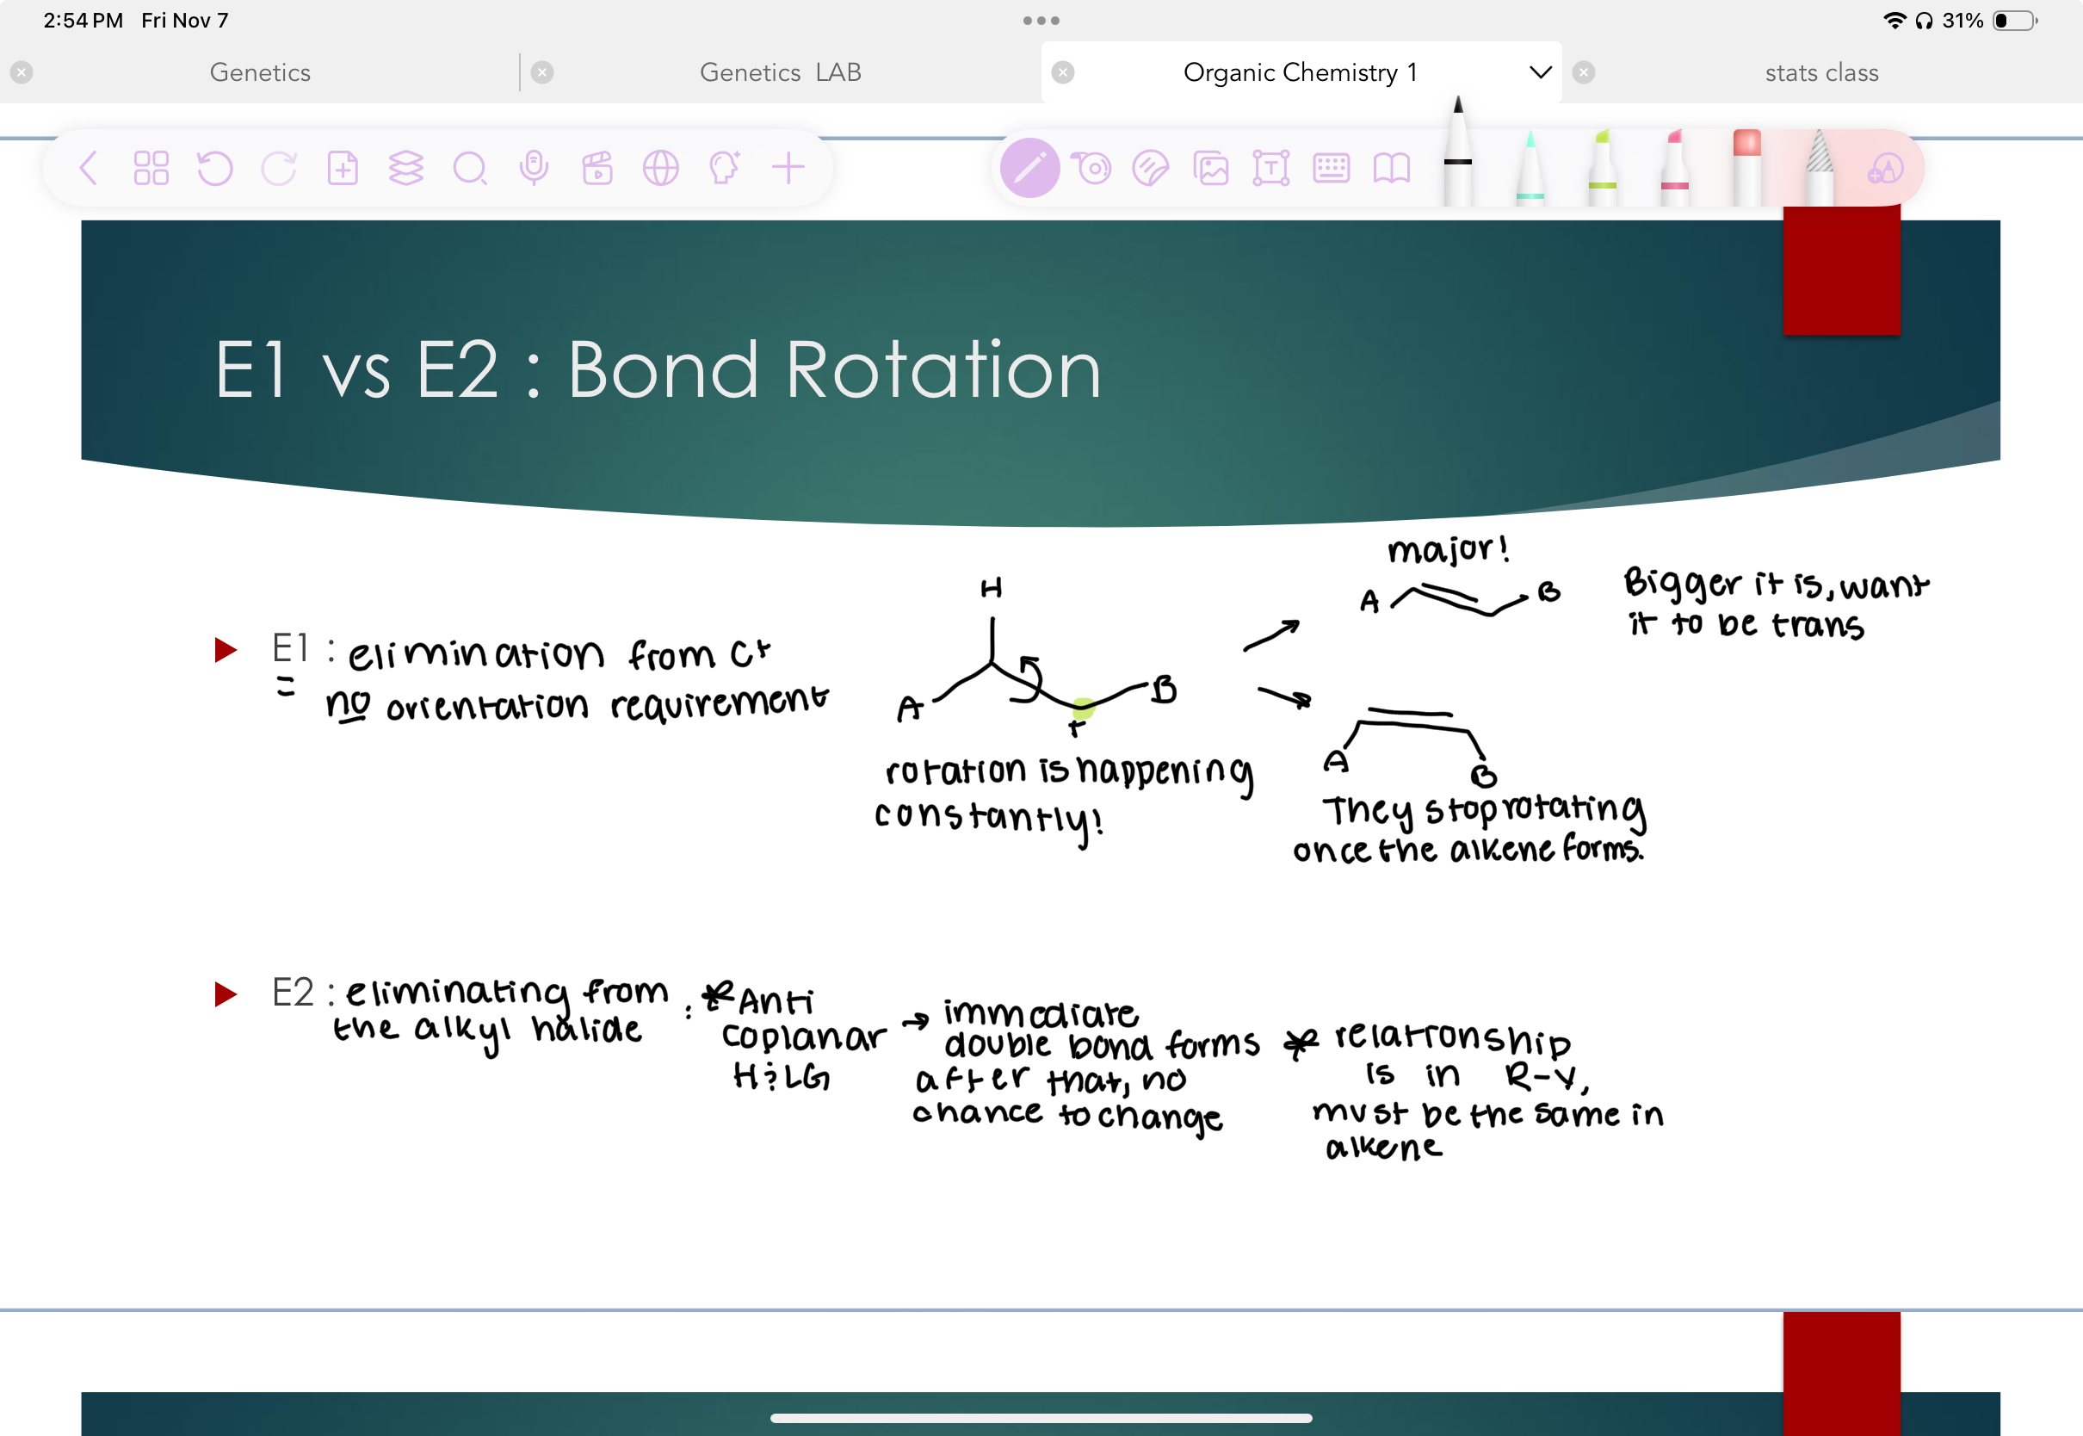The width and height of the screenshot is (2083, 1436).
Task: Toggle the on-screen keyboard tool
Action: [1332, 166]
